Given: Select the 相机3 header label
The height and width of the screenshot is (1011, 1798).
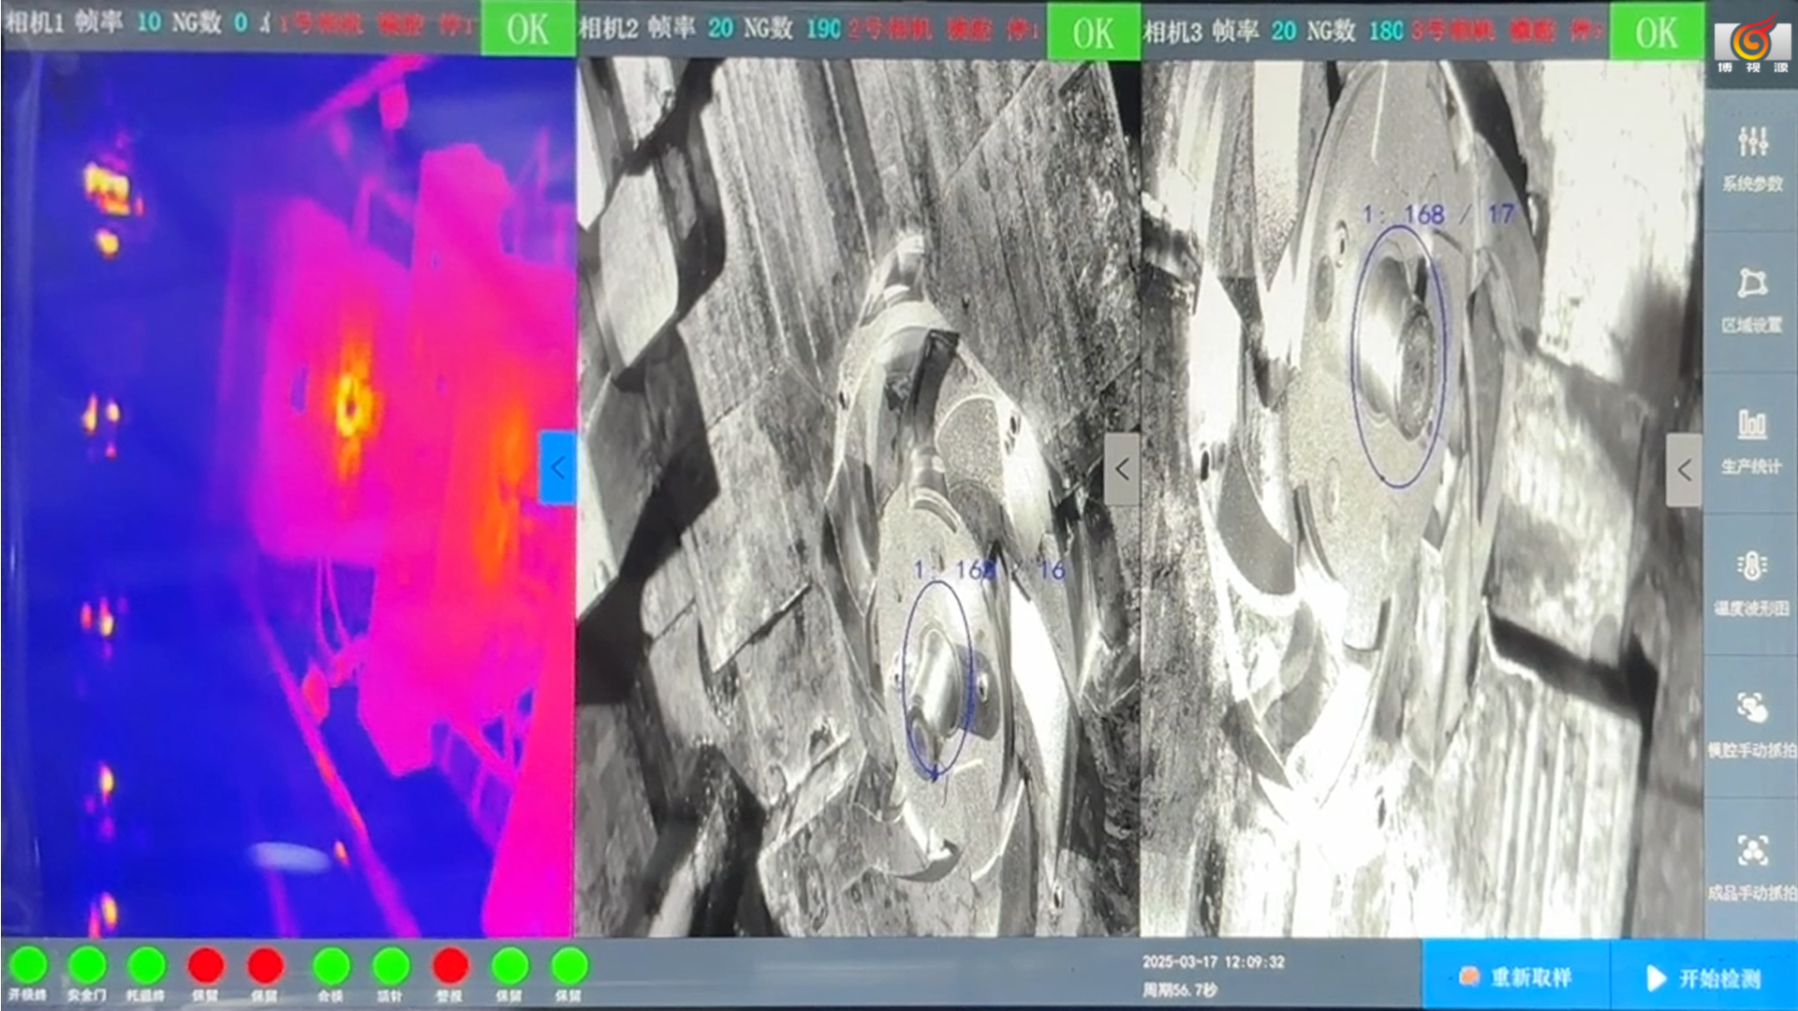Looking at the screenshot, I should (x=1172, y=31).
